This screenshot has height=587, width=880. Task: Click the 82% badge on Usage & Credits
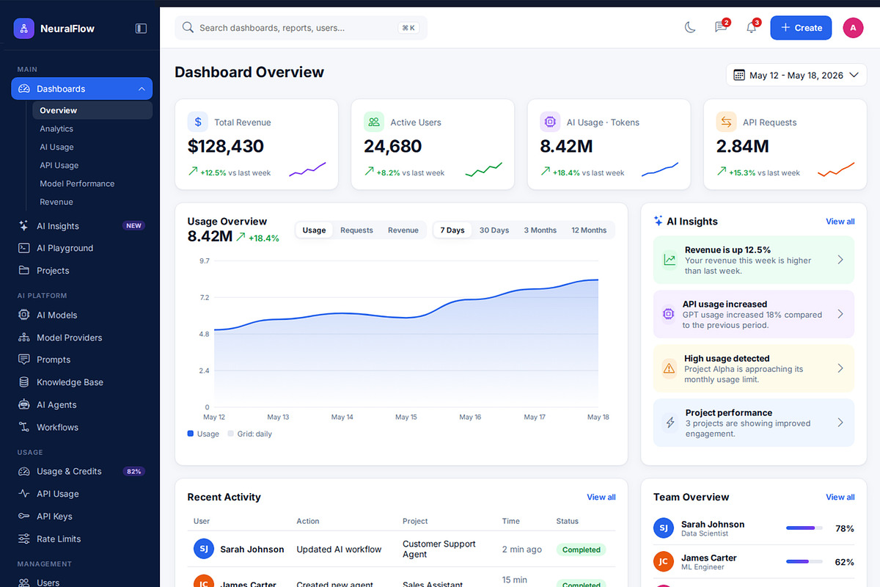click(x=133, y=471)
